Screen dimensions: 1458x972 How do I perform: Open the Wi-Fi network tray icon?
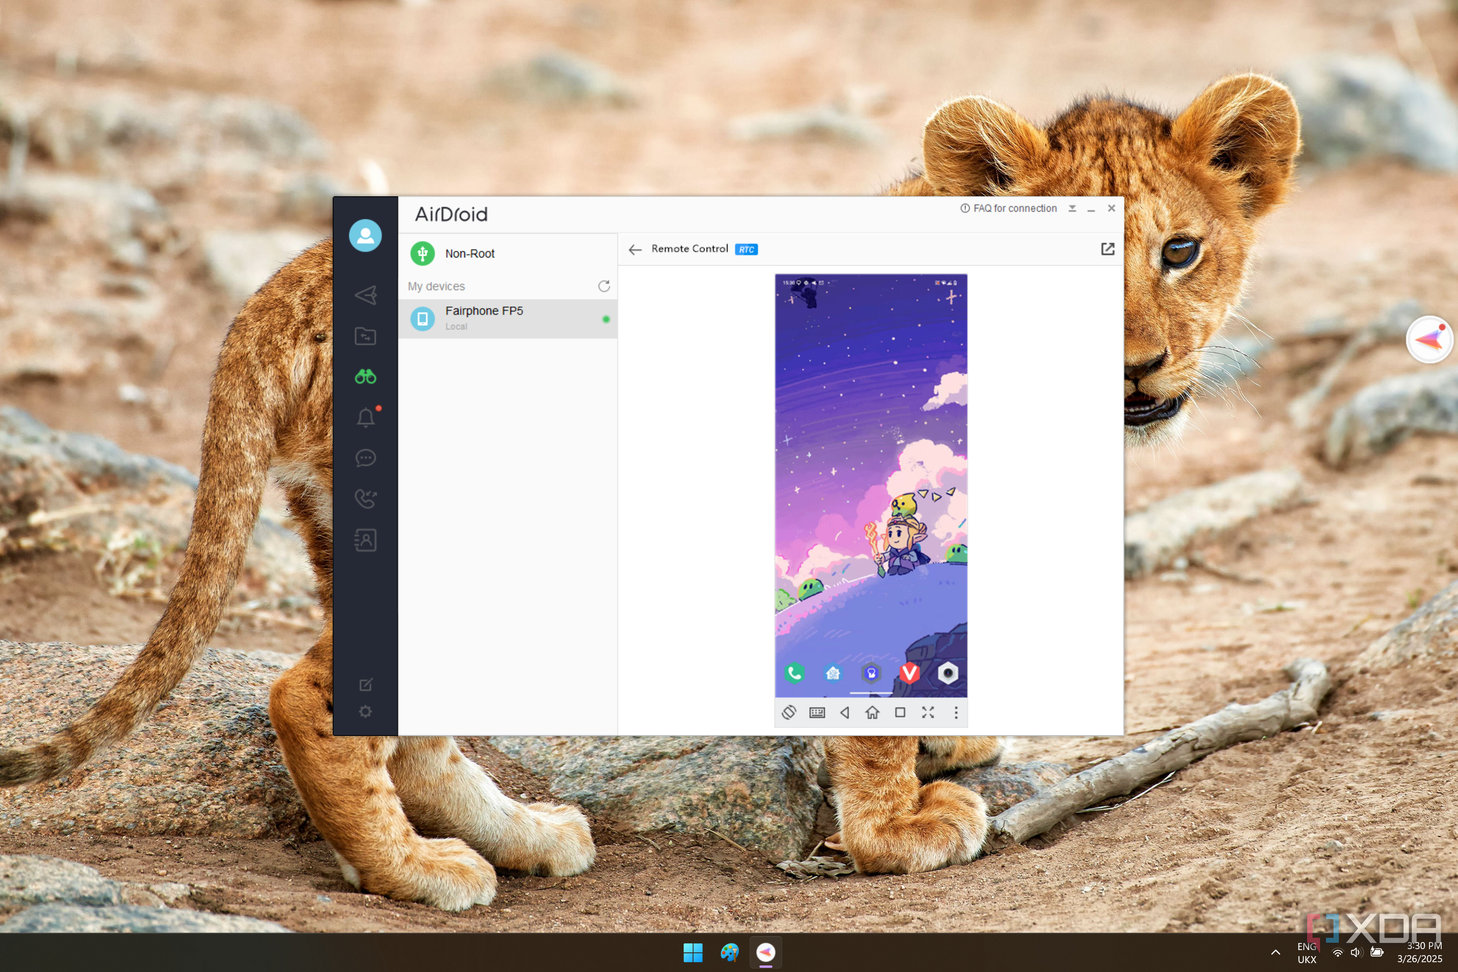[x=1338, y=952]
